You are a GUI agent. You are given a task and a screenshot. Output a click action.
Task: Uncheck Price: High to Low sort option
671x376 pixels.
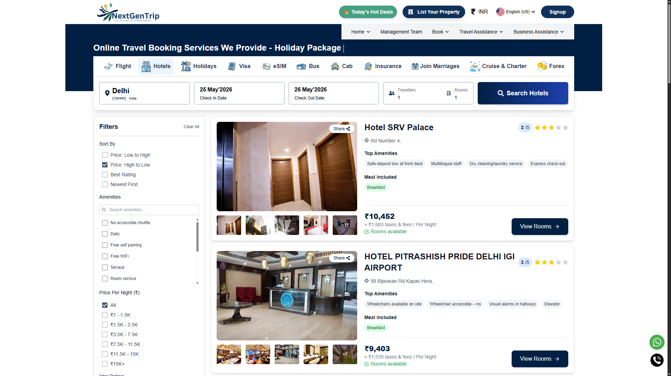pos(105,165)
